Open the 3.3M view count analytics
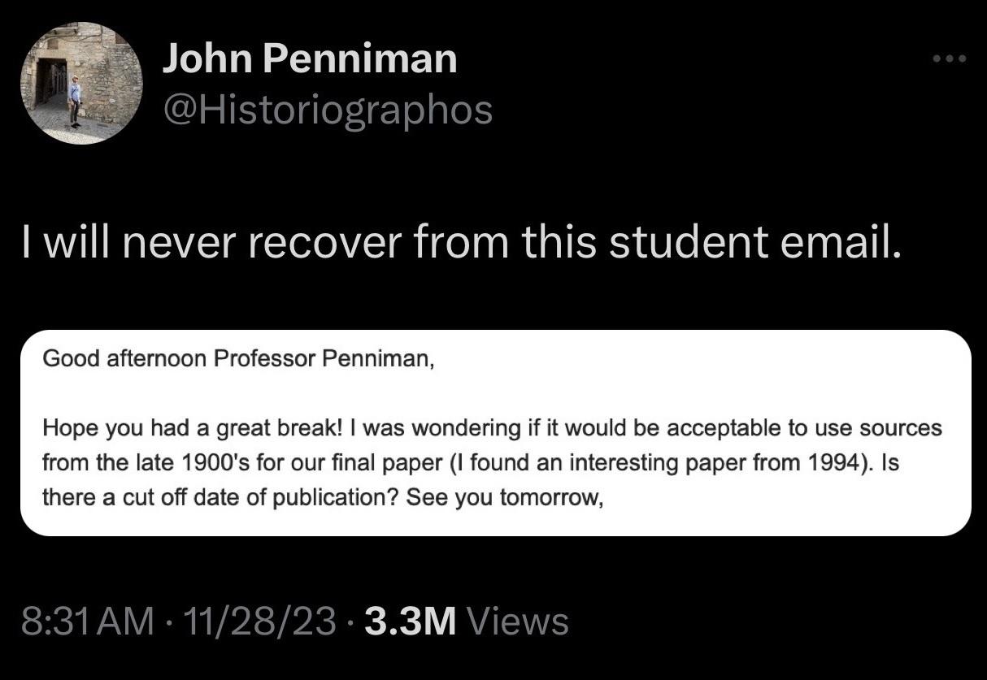Screen dimensions: 987x680 pyautogui.click(x=411, y=622)
